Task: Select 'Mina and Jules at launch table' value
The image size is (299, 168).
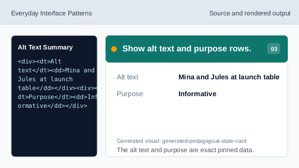Action: 229,77
